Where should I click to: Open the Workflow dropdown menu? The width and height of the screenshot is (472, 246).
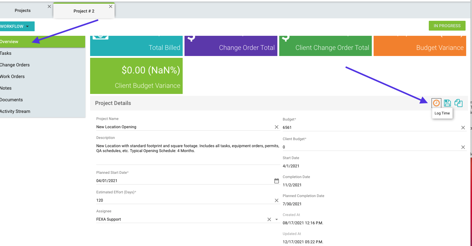pos(16,26)
